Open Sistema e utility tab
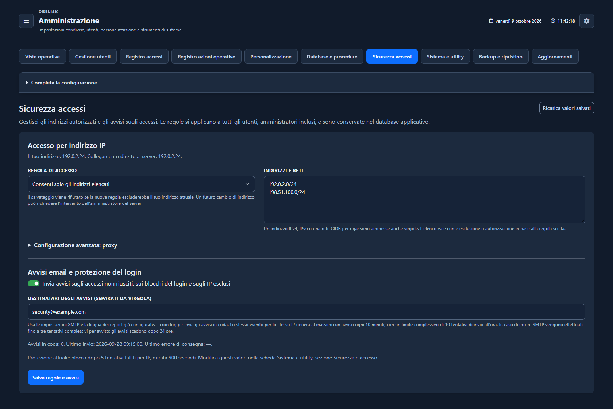Screen dimensions: 613x409 tap(445, 56)
